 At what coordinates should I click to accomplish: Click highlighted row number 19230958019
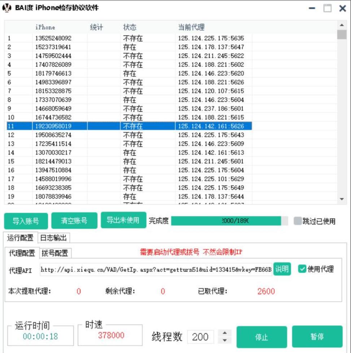pos(129,126)
